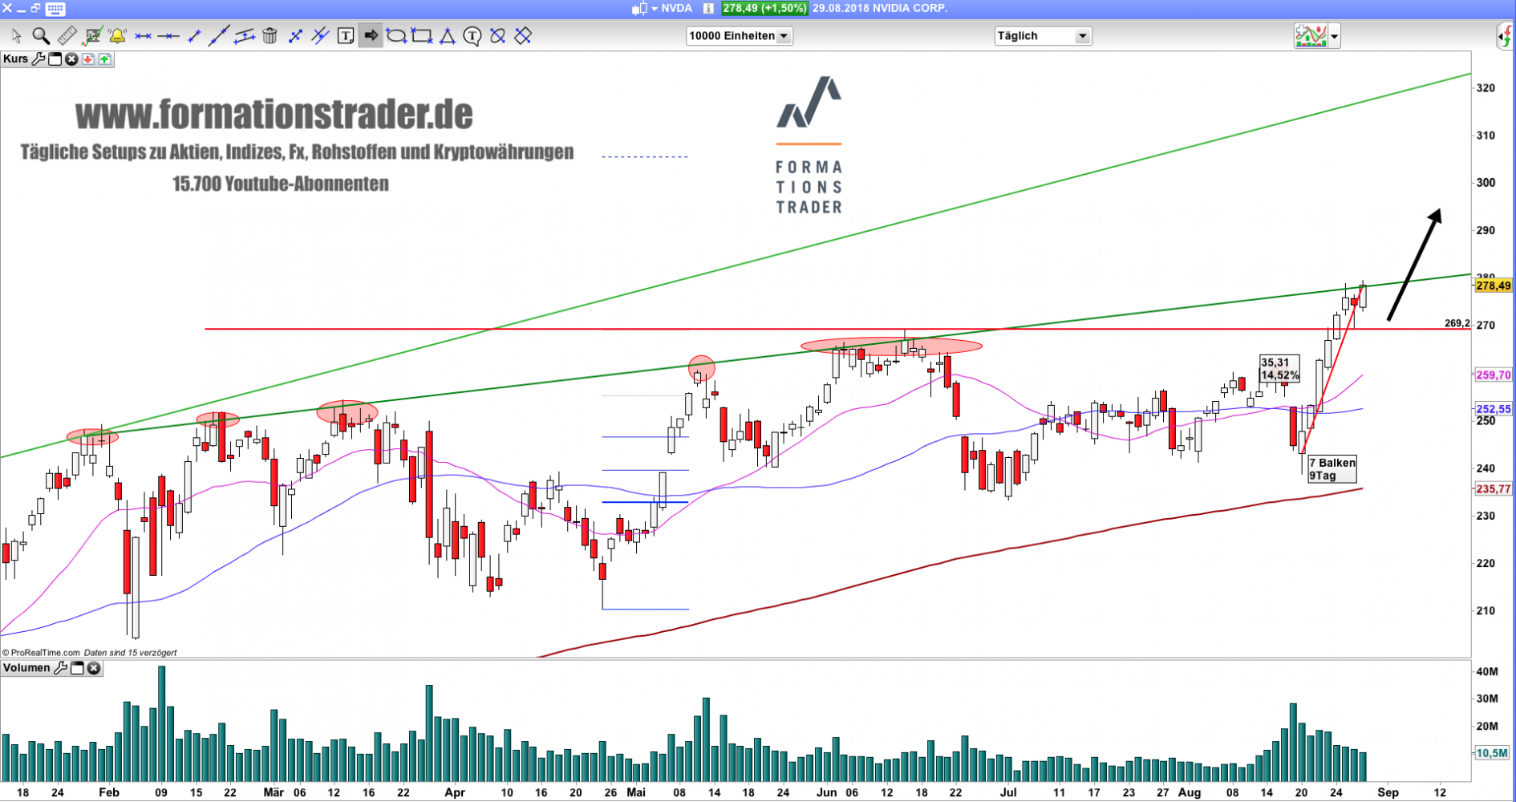This screenshot has width=1516, height=802.
Task: Select the rectangle drawing tool
Action: 421,36
